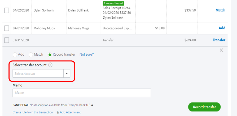
Task: Check the box for Mahoney Mugs row
Action: point(7,28)
